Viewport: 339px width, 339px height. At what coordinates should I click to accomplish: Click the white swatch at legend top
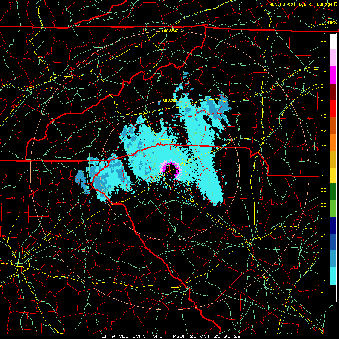[333, 41]
